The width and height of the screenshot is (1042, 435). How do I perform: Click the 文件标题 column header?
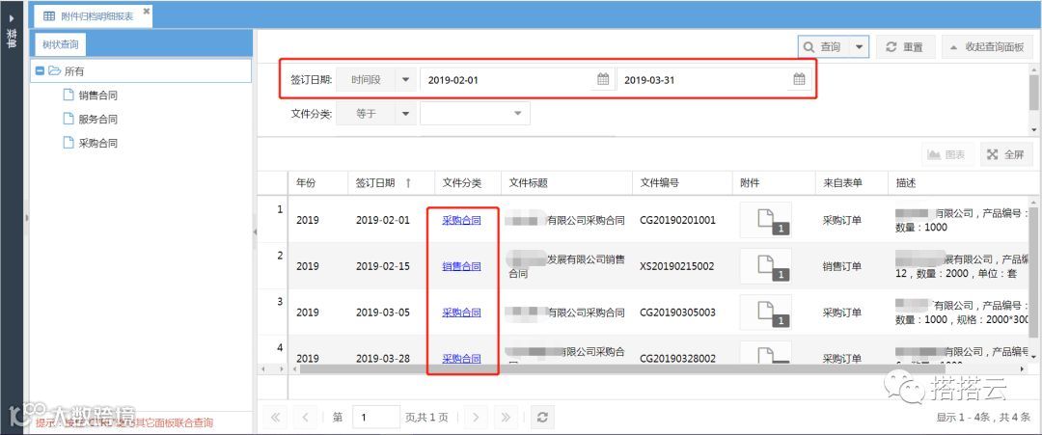pos(567,183)
